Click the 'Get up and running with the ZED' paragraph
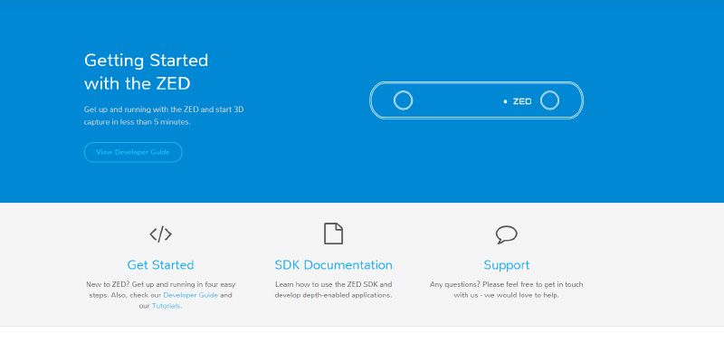The image size is (724, 362). [164, 116]
